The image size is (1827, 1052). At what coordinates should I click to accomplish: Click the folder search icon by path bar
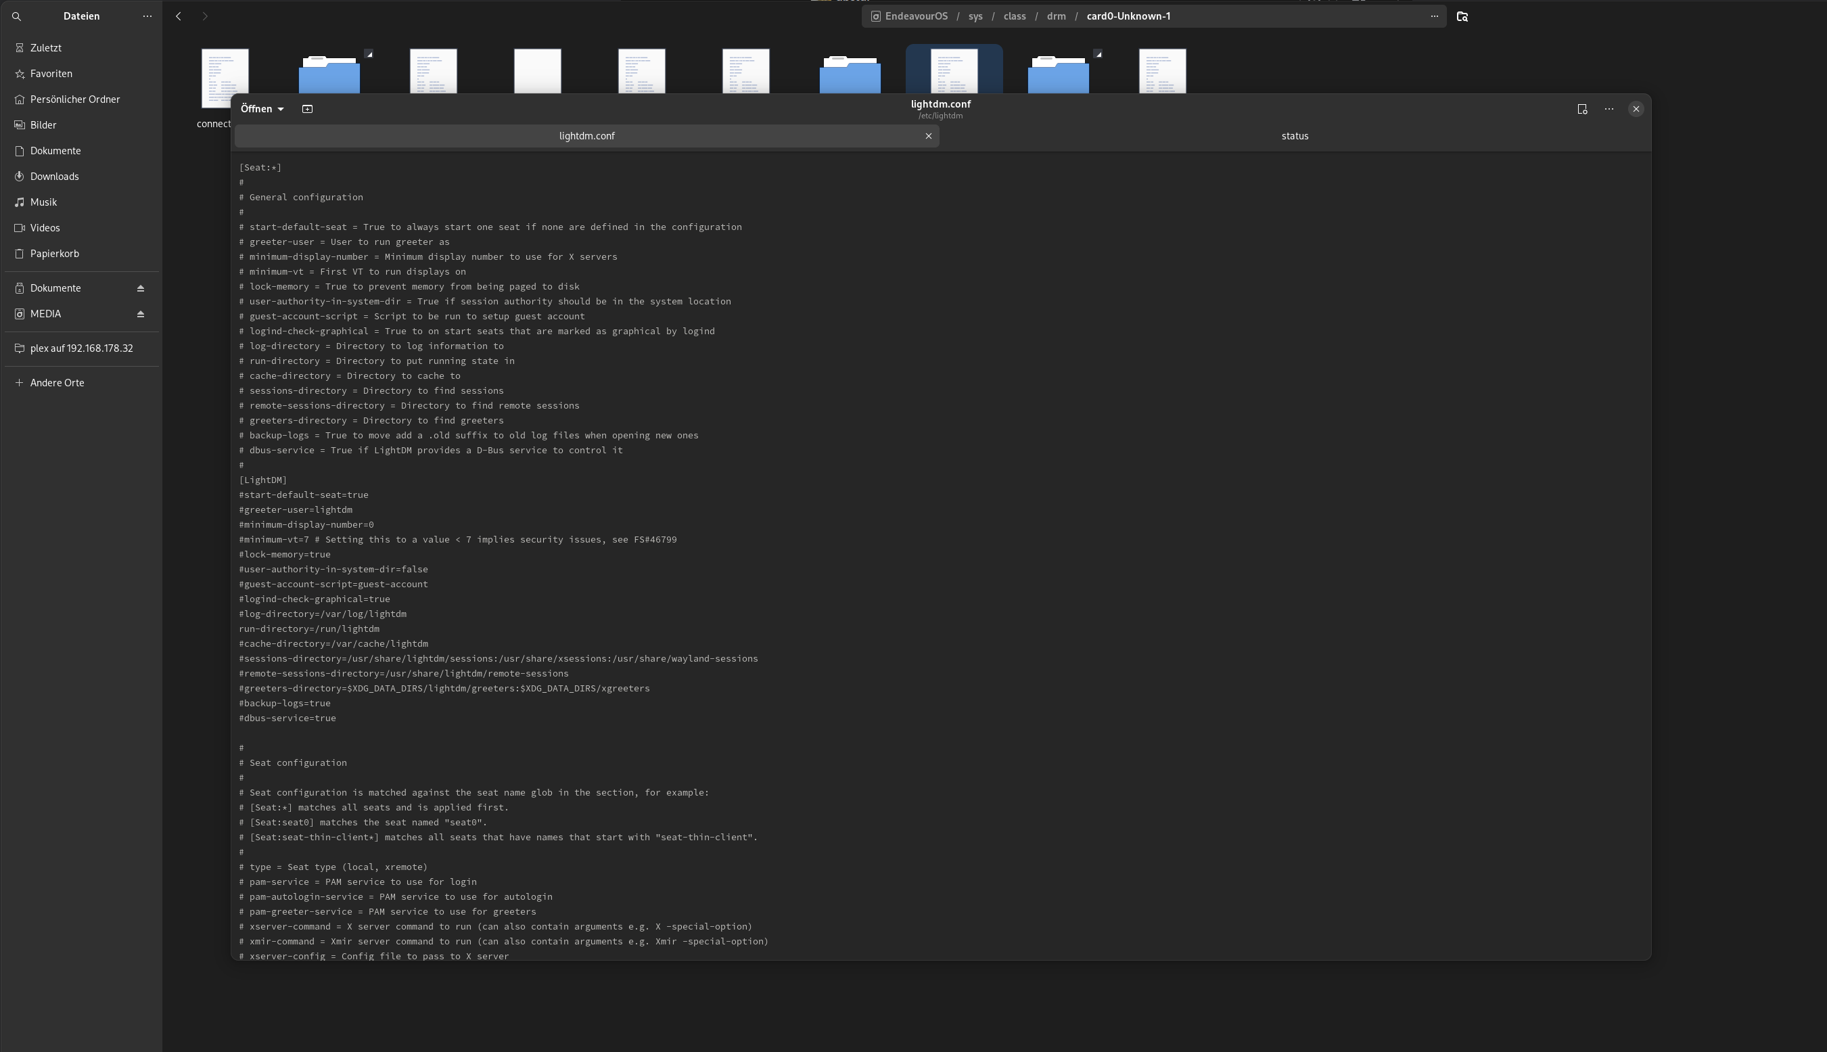[1462, 16]
